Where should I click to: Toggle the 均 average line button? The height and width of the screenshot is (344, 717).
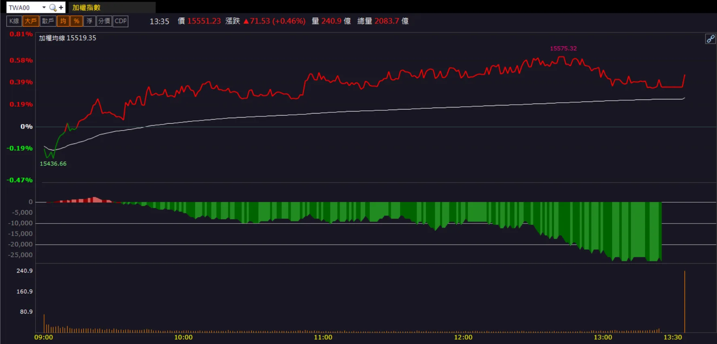(x=63, y=21)
